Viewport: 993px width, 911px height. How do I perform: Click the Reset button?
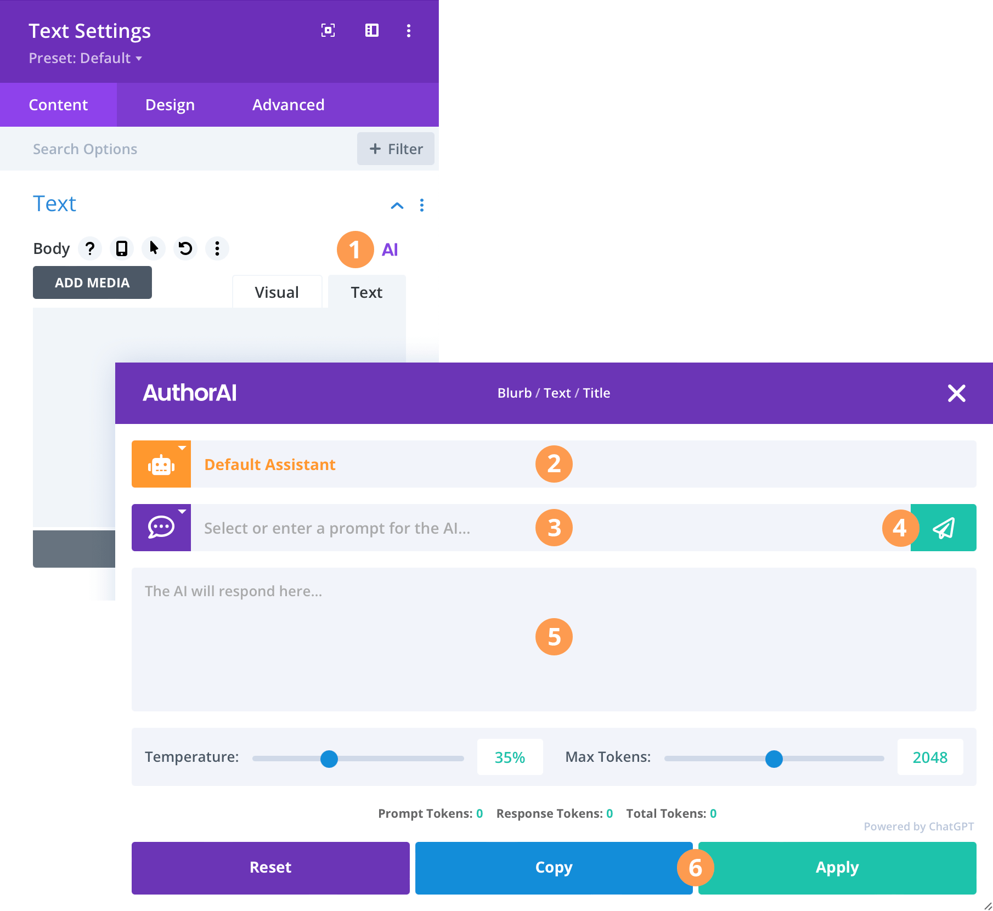[270, 868]
